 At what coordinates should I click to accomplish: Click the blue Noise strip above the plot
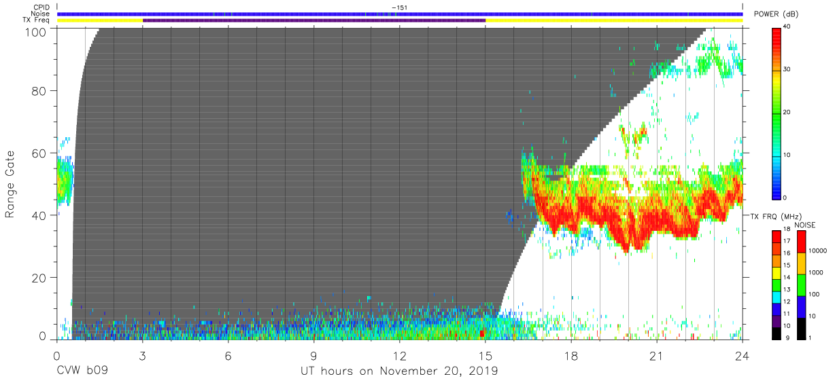pyautogui.click(x=400, y=14)
